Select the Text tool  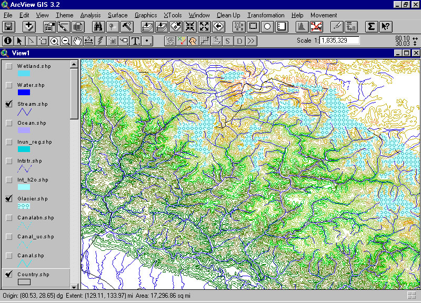pyautogui.click(x=135, y=41)
